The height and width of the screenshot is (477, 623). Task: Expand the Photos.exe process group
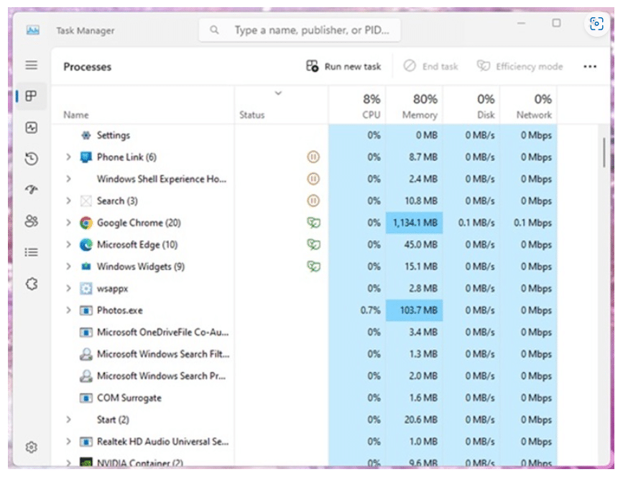tap(68, 310)
